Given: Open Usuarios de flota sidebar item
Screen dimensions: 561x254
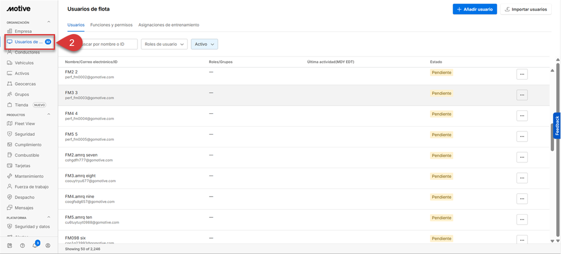Looking at the screenshot, I should (x=30, y=42).
